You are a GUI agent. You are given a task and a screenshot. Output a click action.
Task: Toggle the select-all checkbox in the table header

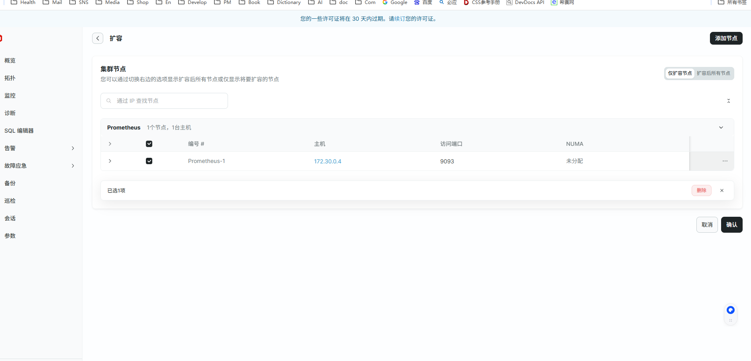(149, 144)
